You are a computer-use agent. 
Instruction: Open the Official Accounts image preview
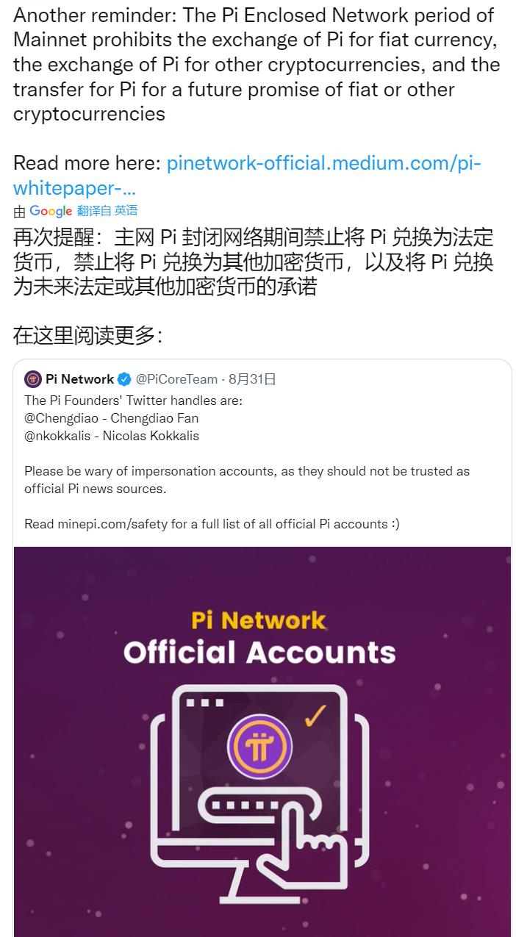262,742
